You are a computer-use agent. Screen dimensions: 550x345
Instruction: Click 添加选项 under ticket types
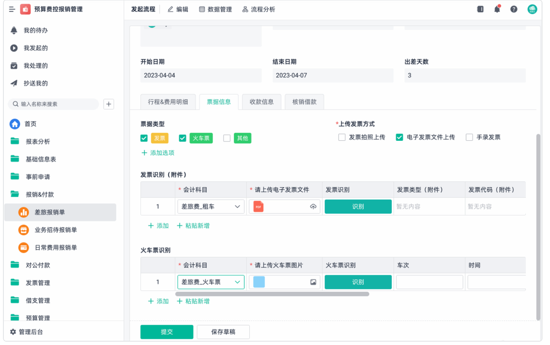point(158,153)
